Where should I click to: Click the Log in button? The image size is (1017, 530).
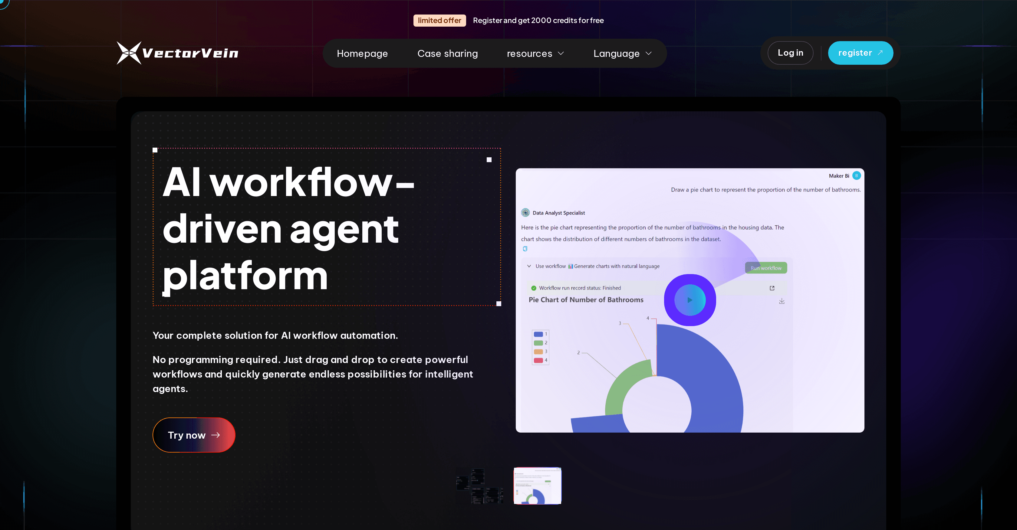[x=790, y=53]
